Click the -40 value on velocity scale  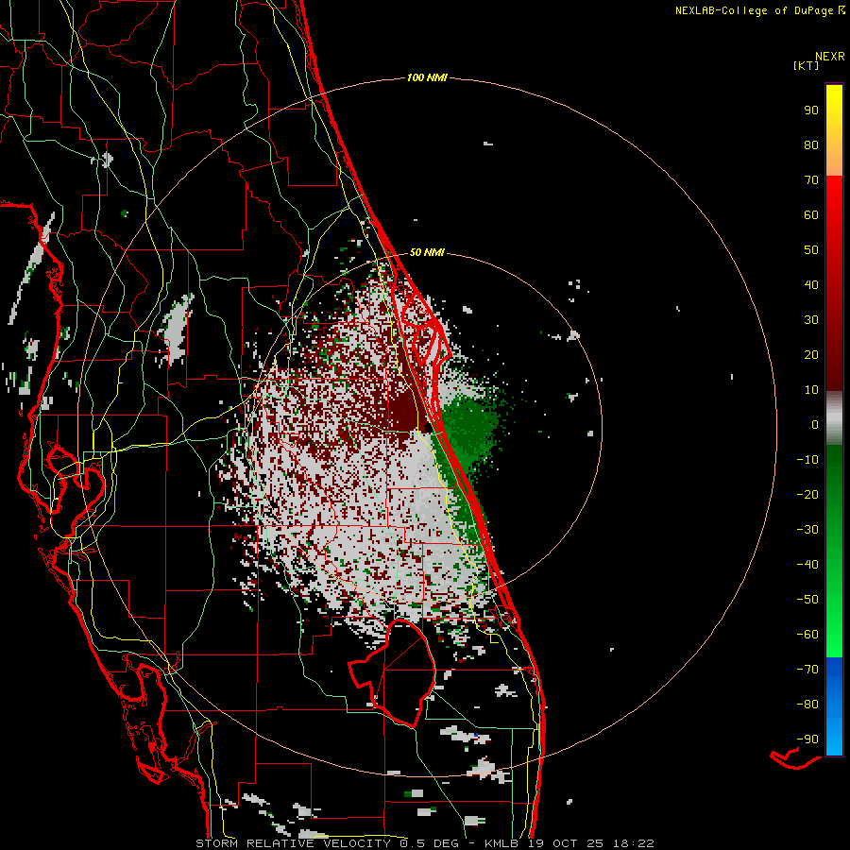coord(807,565)
